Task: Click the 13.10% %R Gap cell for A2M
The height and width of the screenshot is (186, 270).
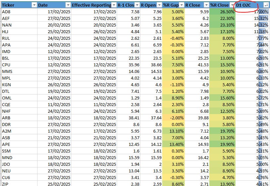Action: (x=173, y=131)
